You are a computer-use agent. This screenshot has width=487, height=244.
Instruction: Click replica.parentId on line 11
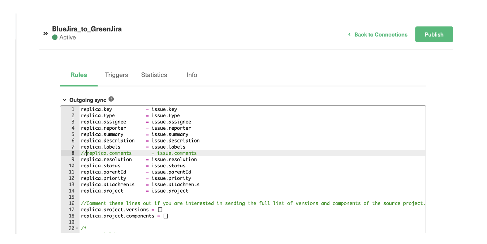[x=103, y=172]
